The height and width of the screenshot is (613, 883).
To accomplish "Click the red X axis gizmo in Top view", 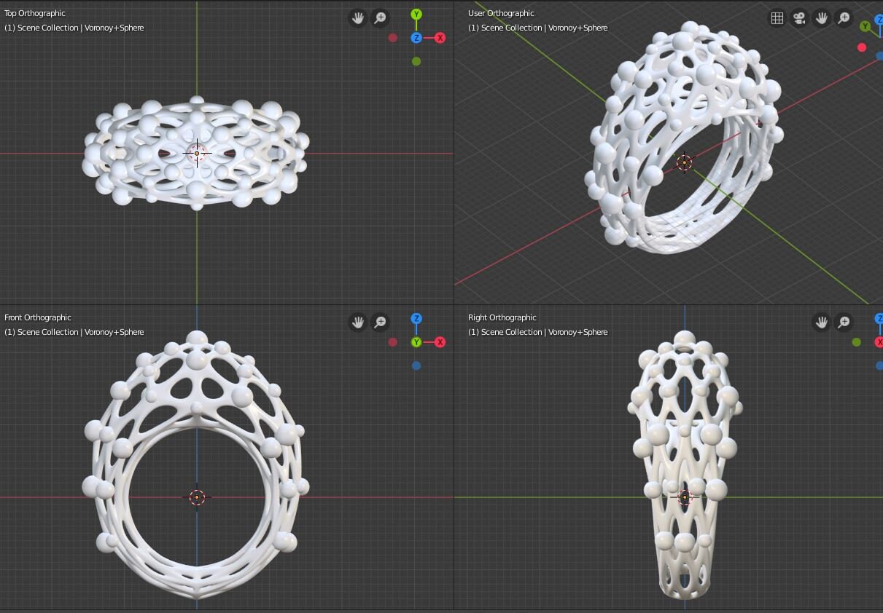I will (440, 38).
